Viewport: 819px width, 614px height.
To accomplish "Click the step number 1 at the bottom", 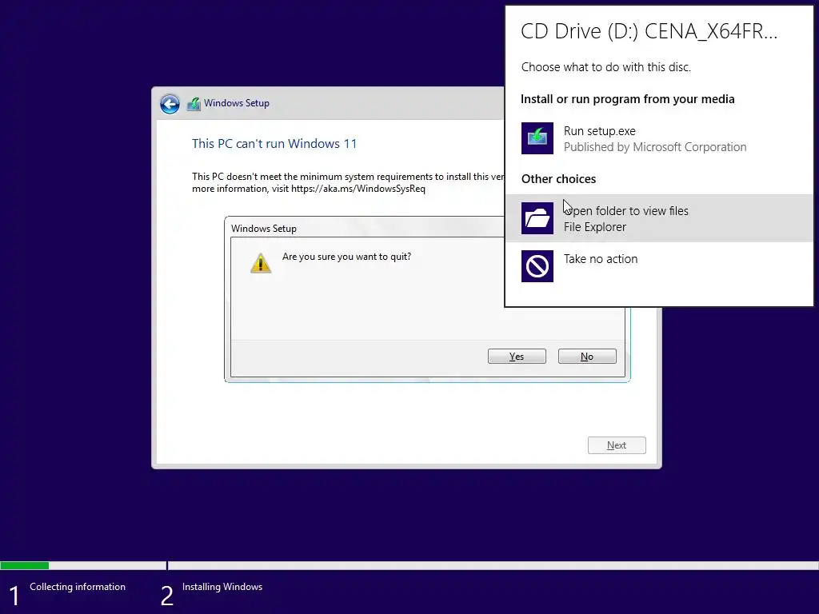I will [x=14, y=596].
